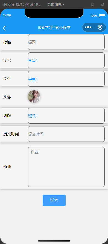
Task: Click inside the 作业 text area
Action: coord(66,167)
